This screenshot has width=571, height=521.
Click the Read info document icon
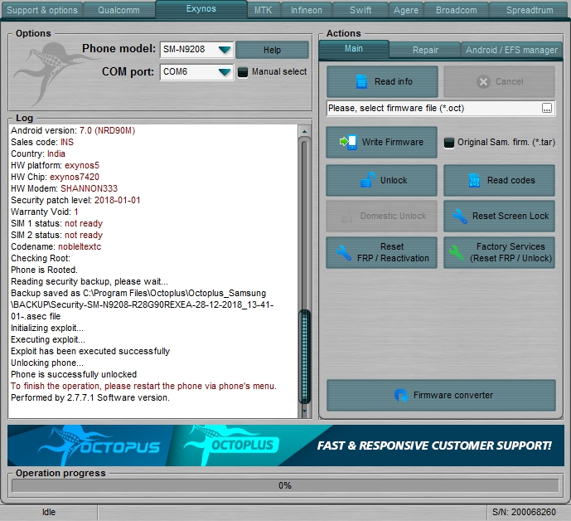pyautogui.click(x=361, y=81)
